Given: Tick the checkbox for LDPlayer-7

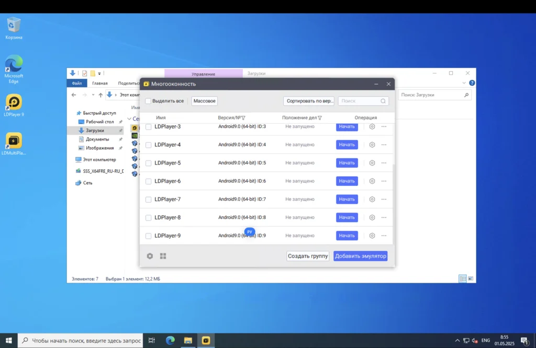Looking at the screenshot, I should coord(148,200).
